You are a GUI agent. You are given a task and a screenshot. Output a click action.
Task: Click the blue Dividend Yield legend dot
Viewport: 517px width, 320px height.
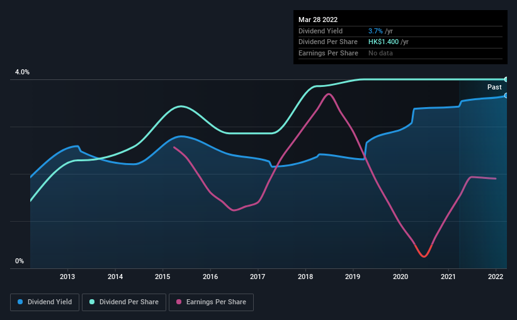tap(20, 302)
